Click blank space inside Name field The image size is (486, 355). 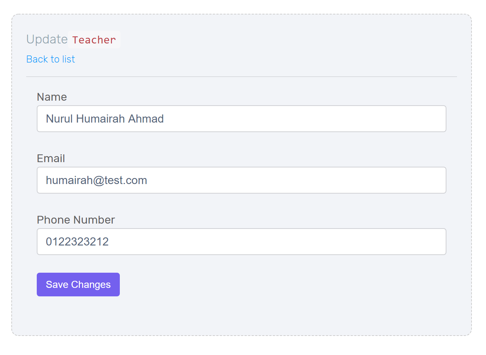304,119
